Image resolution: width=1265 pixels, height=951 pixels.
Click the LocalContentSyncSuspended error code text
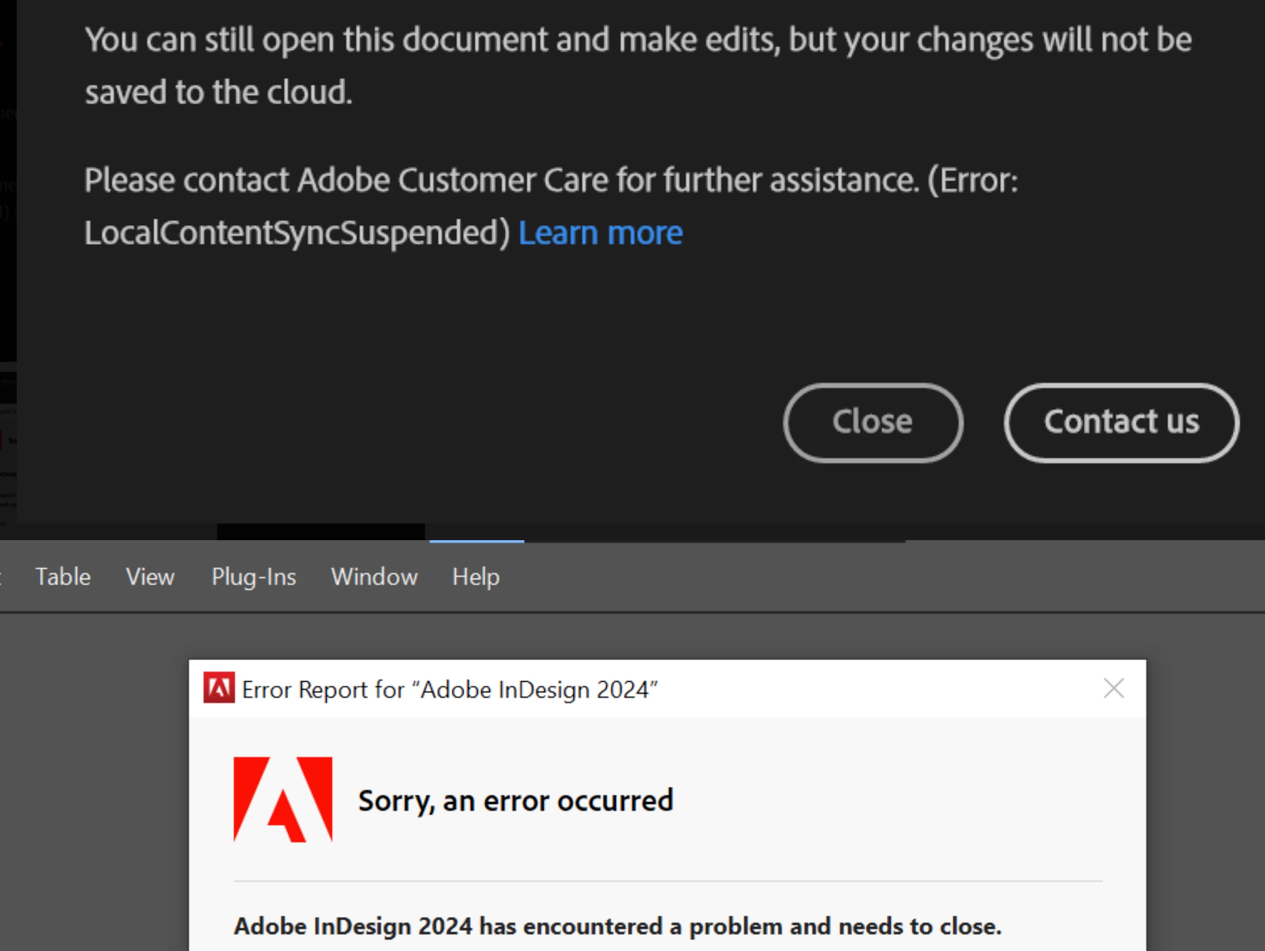(296, 233)
